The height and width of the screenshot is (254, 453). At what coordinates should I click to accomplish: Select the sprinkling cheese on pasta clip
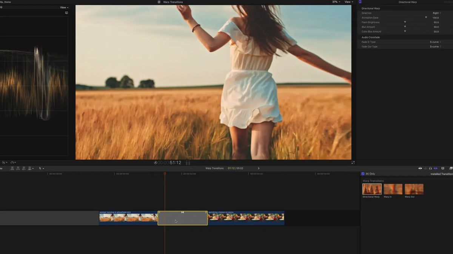click(246, 218)
